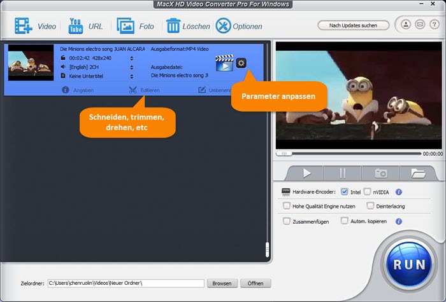Click the URL toolbar label
The image size is (446, 302).
[96, 27]
